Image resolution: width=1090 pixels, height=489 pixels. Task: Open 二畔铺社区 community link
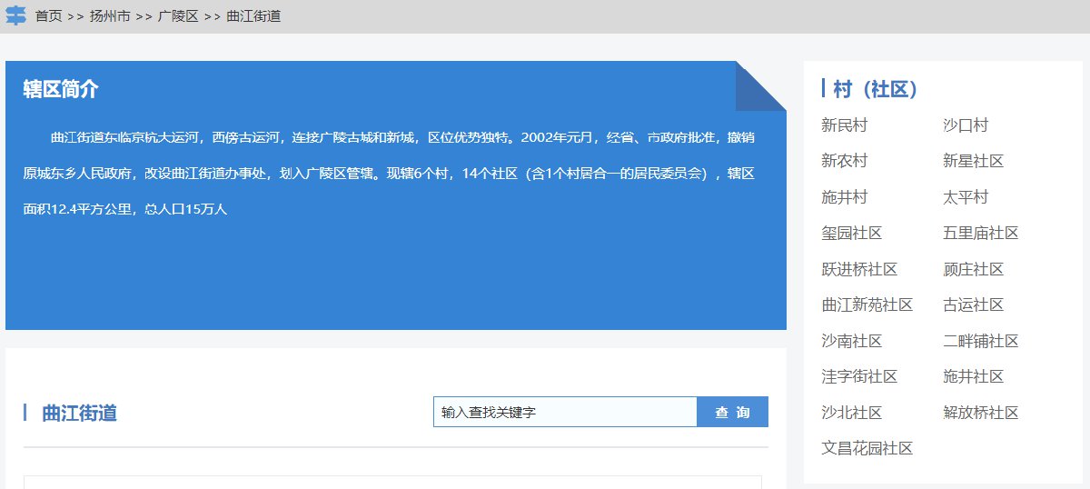tap(981, 341)
